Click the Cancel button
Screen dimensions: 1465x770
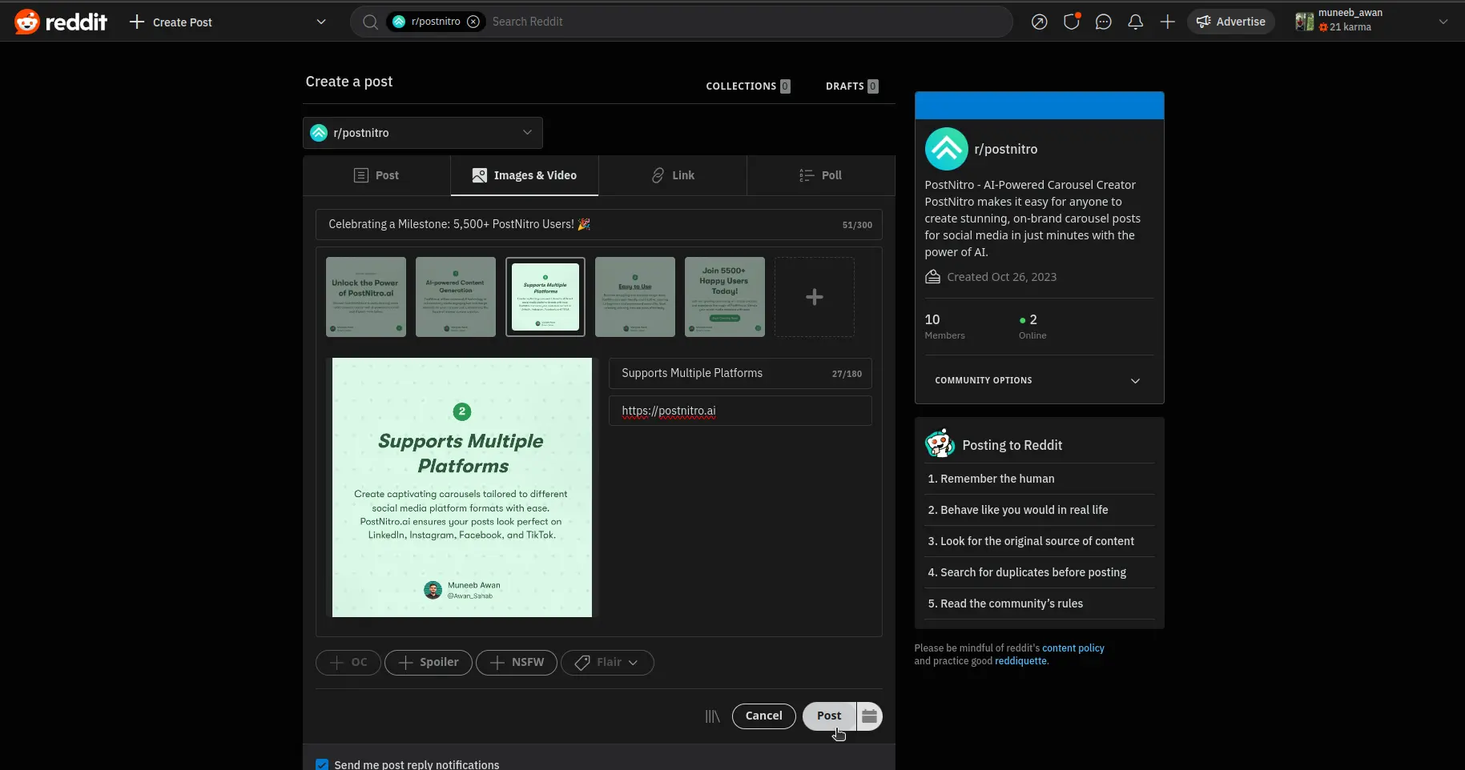[x=763, y=716]
